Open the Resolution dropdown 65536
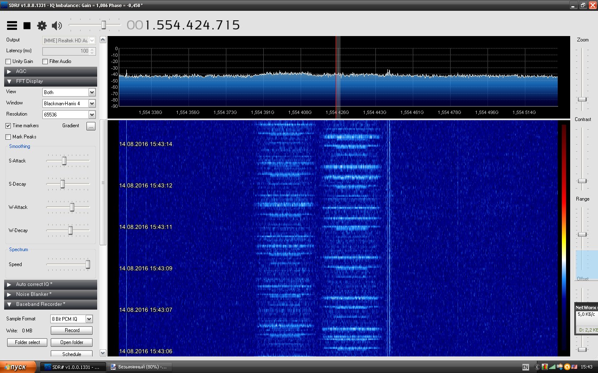Image resolution: width=598 pixels, height=373 pixels. 69,115
